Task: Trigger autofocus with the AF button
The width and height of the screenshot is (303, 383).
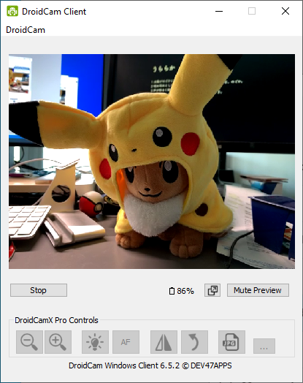Action: tap(126, 342)
